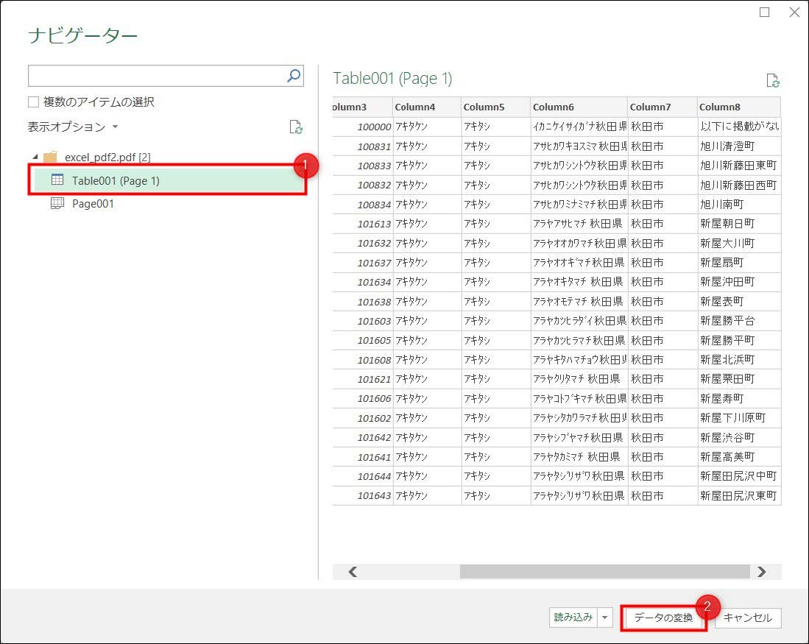Click the Page001 page icon

57,204
